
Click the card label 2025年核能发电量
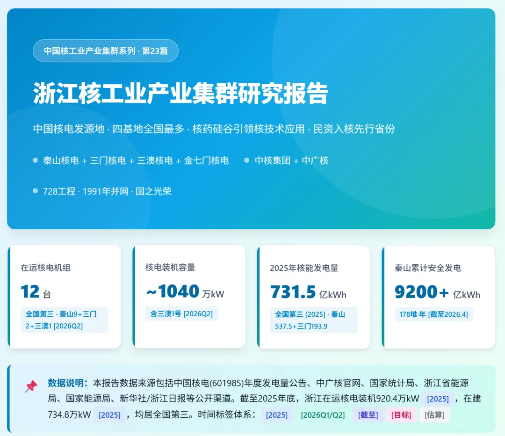(x=304, y=268)
